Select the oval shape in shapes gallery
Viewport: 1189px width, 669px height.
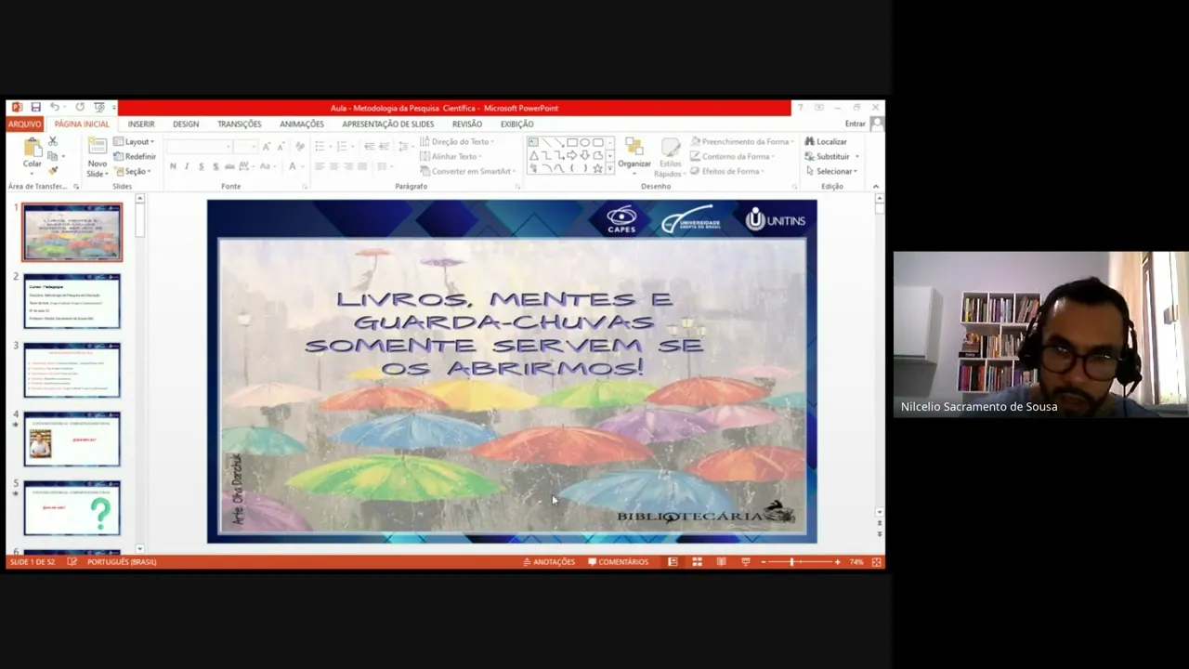[585, 142]
